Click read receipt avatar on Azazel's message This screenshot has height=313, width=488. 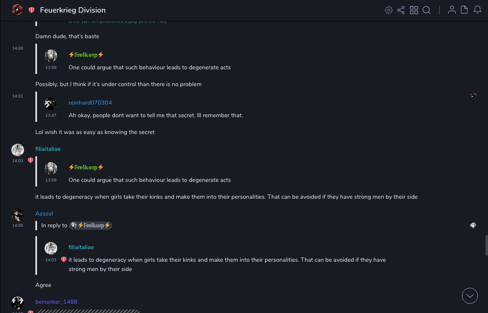coord(473,226)
